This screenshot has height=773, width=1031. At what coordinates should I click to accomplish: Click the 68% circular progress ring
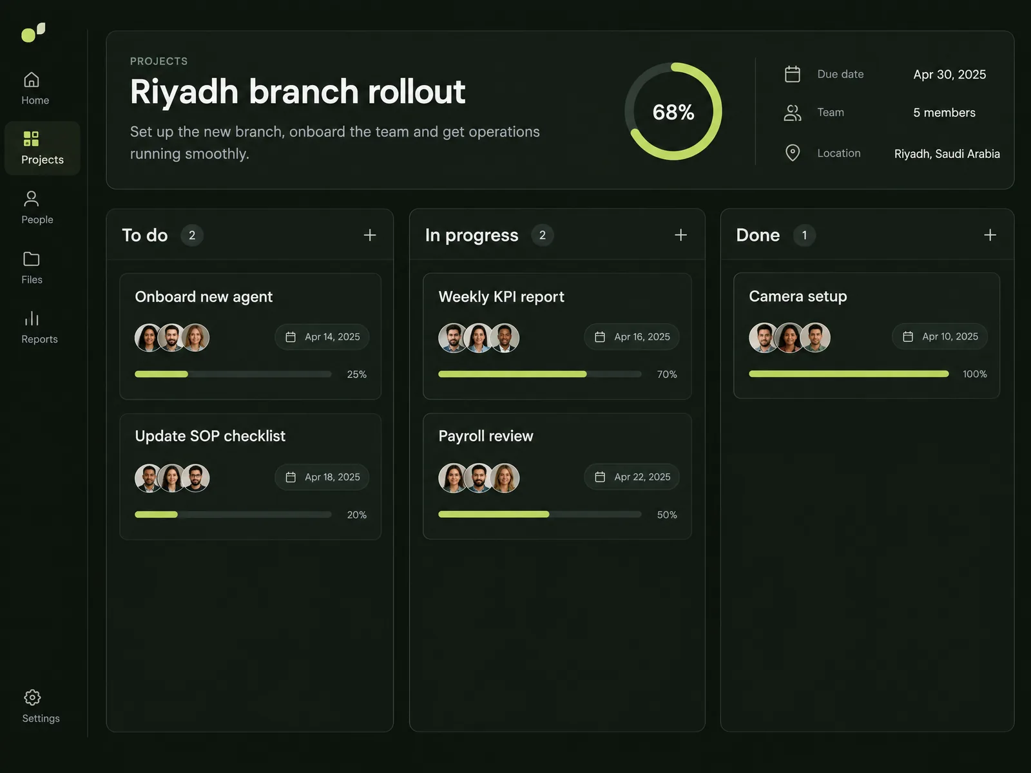pos(673,111)
